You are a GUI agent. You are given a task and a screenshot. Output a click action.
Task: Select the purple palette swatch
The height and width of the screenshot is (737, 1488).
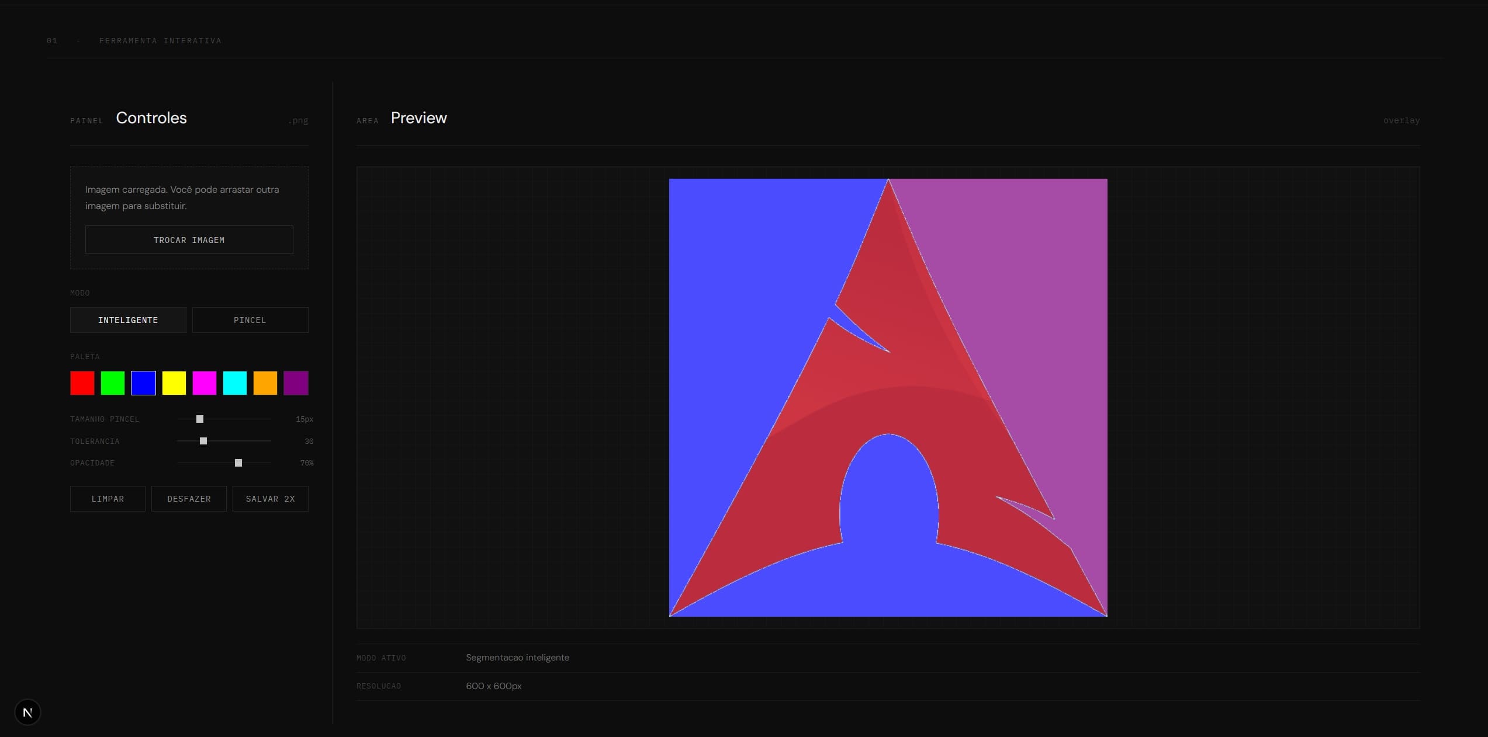pyautogui.click(x=296, y=383)
